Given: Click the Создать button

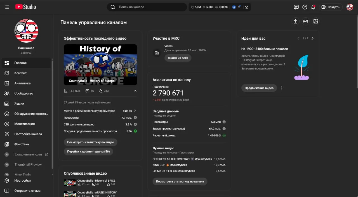Looking at the screenshot, I should (331, 7).
